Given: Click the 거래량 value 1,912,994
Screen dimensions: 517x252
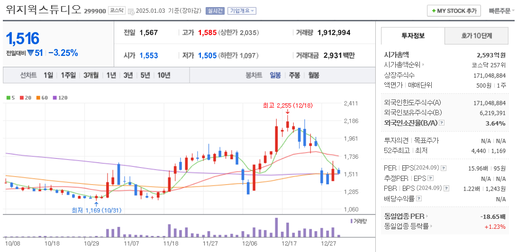Looking at the screenshot, I should pyautogui.click(x=334, y=33).
